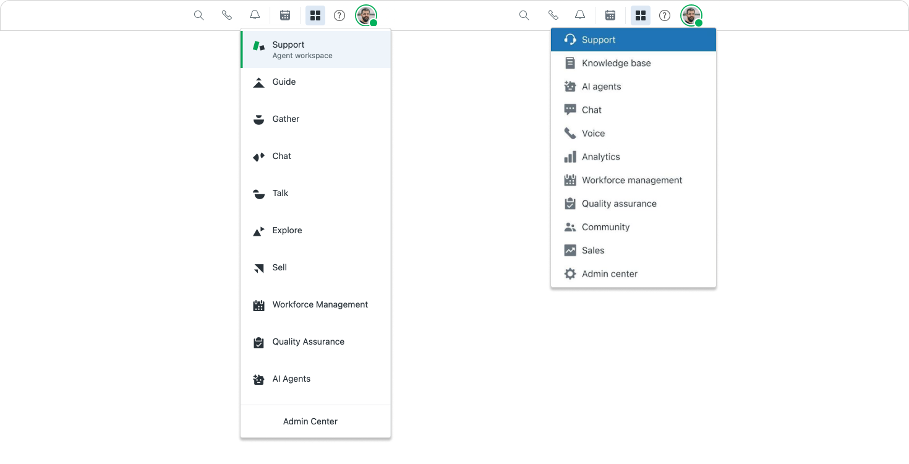Open notifications bell in the right toolbar

pos(580,15)
